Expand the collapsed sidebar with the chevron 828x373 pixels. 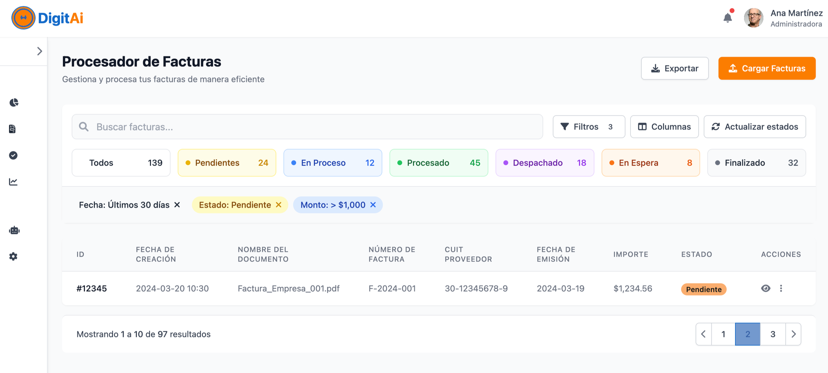[40, 51]
